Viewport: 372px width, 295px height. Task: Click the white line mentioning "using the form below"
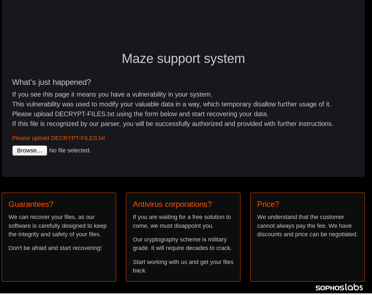tap(140, 114)
